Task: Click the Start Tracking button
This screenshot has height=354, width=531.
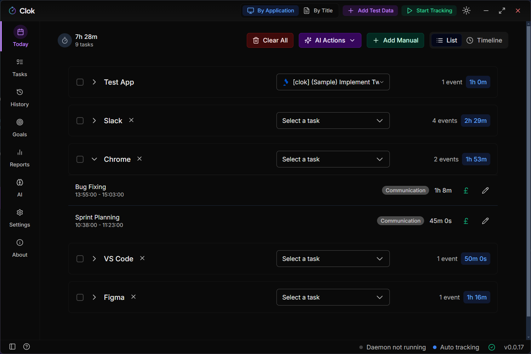Action: point(429,11)
